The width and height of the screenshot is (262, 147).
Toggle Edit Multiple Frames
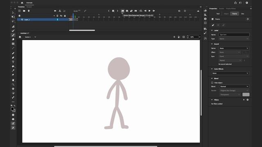click(127, 11)
